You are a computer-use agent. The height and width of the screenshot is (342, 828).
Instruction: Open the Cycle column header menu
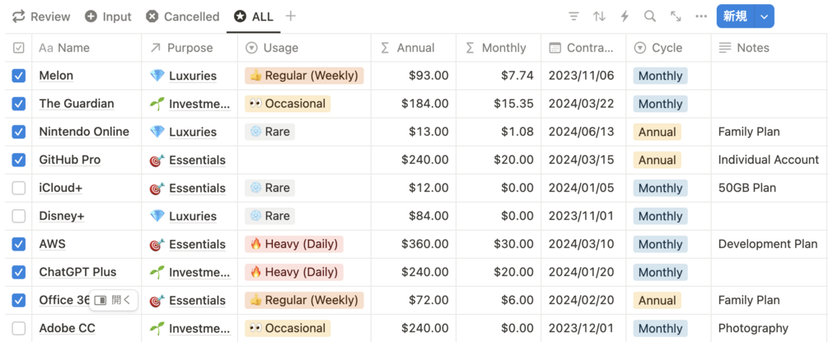[x=667, y=48]
